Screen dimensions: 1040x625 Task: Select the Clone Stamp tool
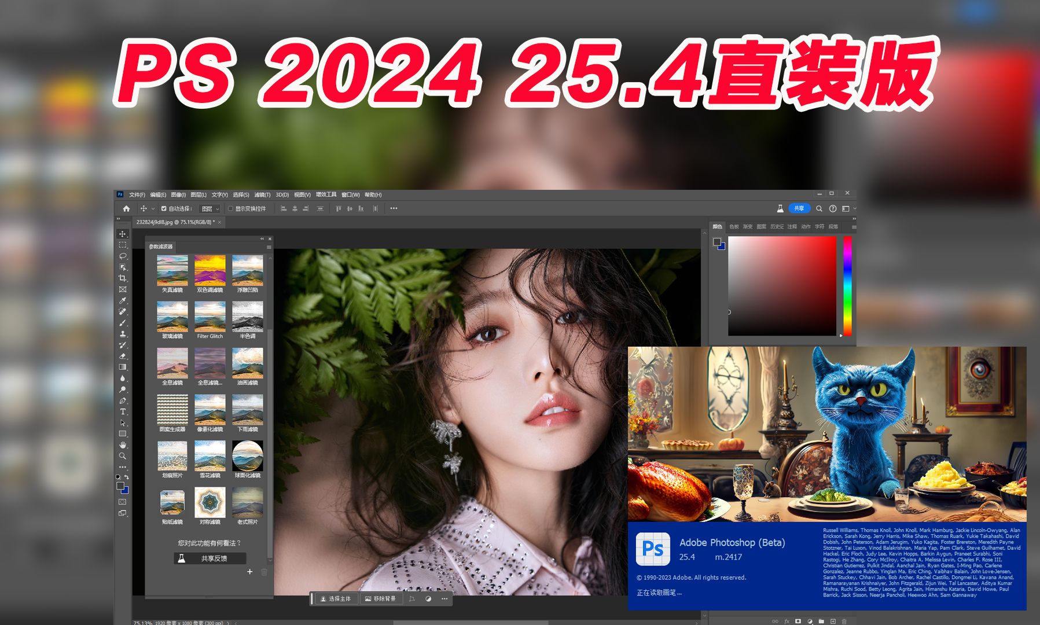(123, 334)
